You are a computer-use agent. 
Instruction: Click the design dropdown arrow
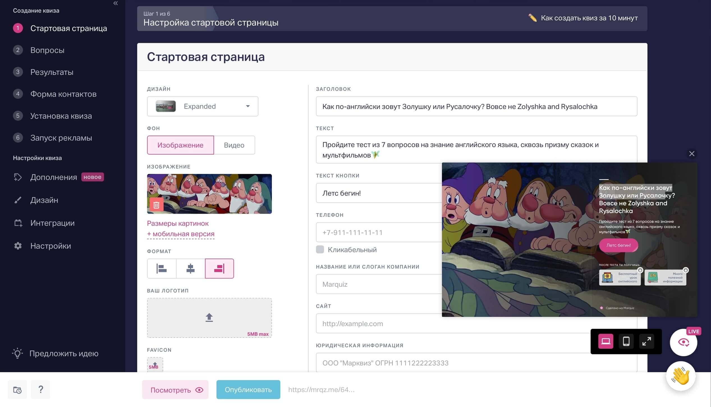click(248, 106)
